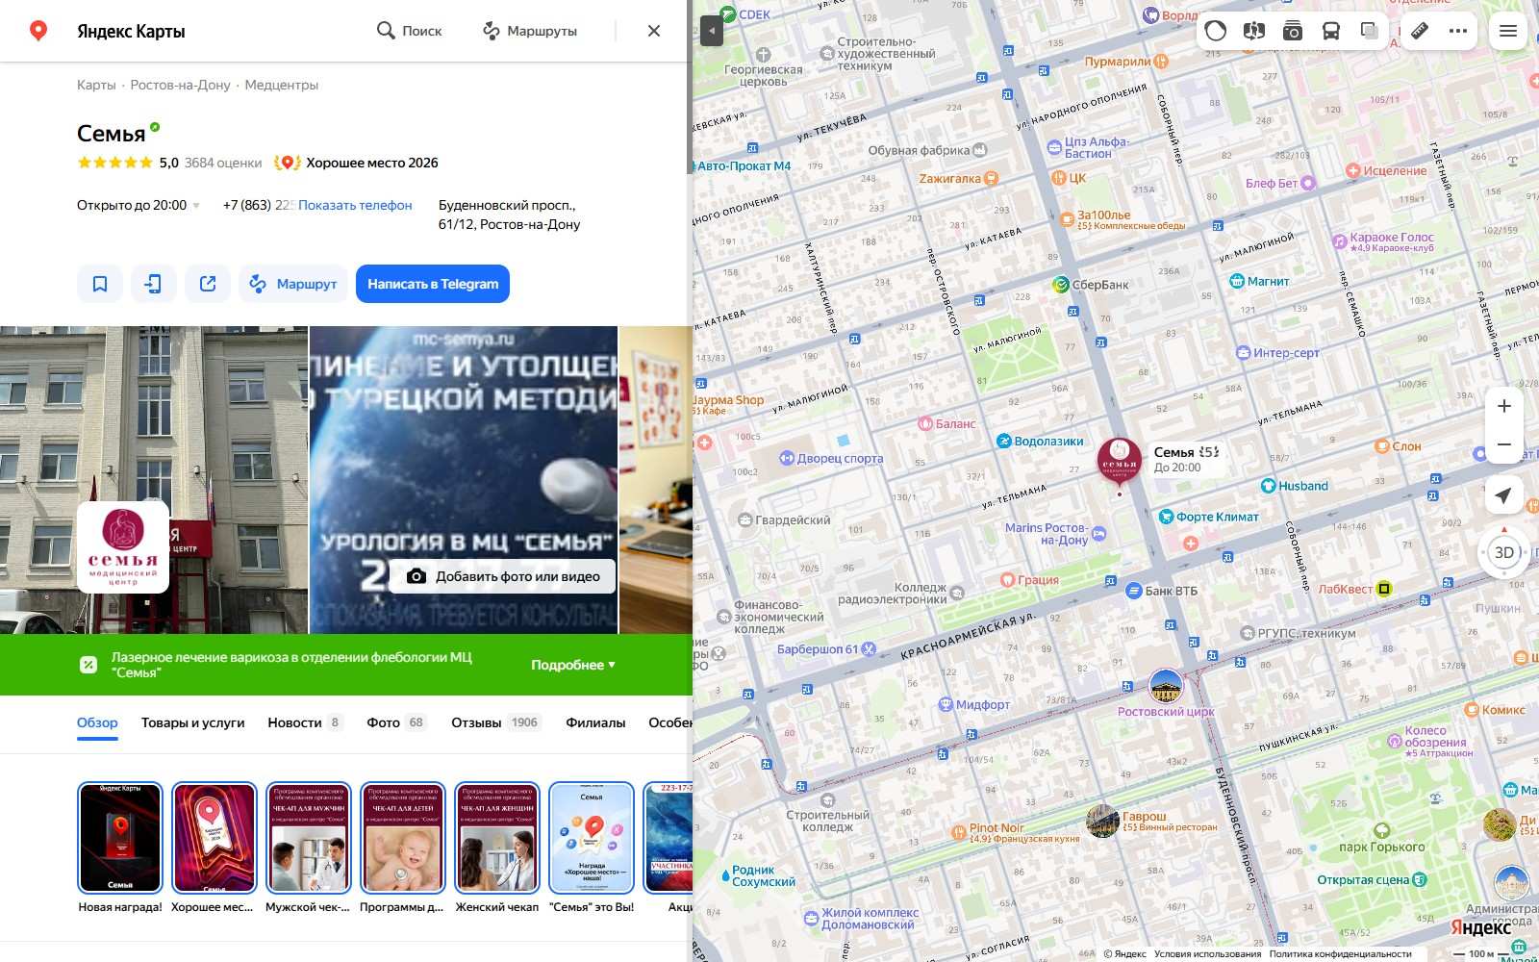Enable street panoramas layer
This screenshot has width=1539, height=962.
1253,31
